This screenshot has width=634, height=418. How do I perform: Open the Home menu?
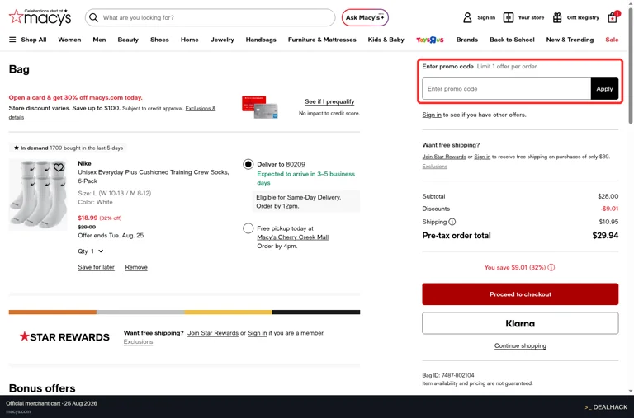pyautogui.click(x=190, y=40)
